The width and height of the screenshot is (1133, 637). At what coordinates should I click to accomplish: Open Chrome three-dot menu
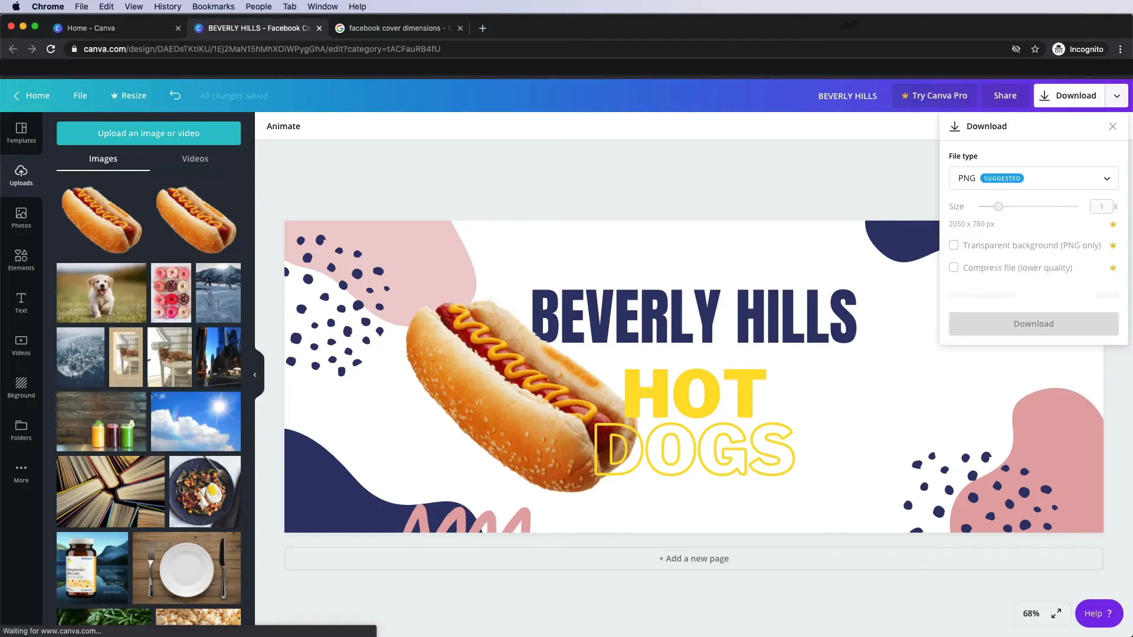click(1120, 49)
